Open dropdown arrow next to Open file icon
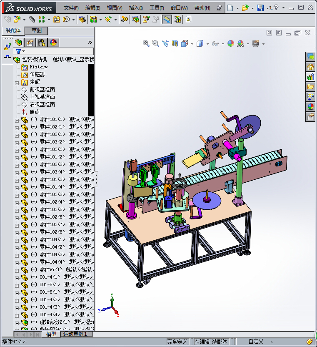 pyautogui.click(x=252, y=8)
